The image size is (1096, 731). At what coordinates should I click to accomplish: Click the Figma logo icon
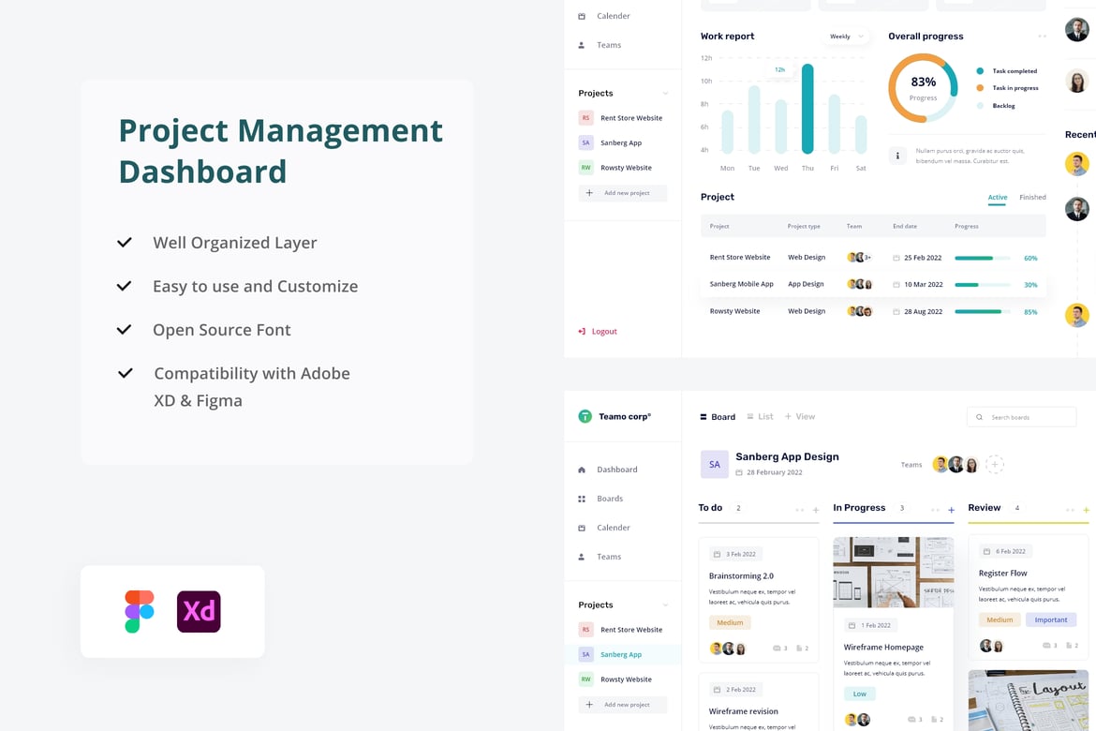coord(139,611)
